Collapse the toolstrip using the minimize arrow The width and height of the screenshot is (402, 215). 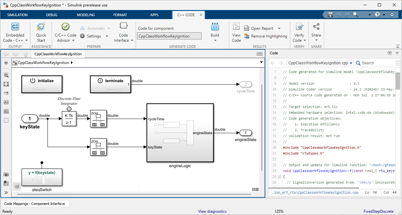point(392,15)
